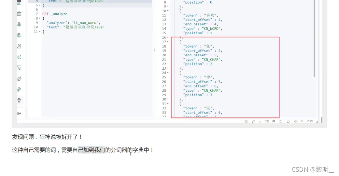Viewport: 339px width, 176px height.
Task: Toggle fold arrow at response line 30
Action: pyautogui.click(x=168, y=99)
